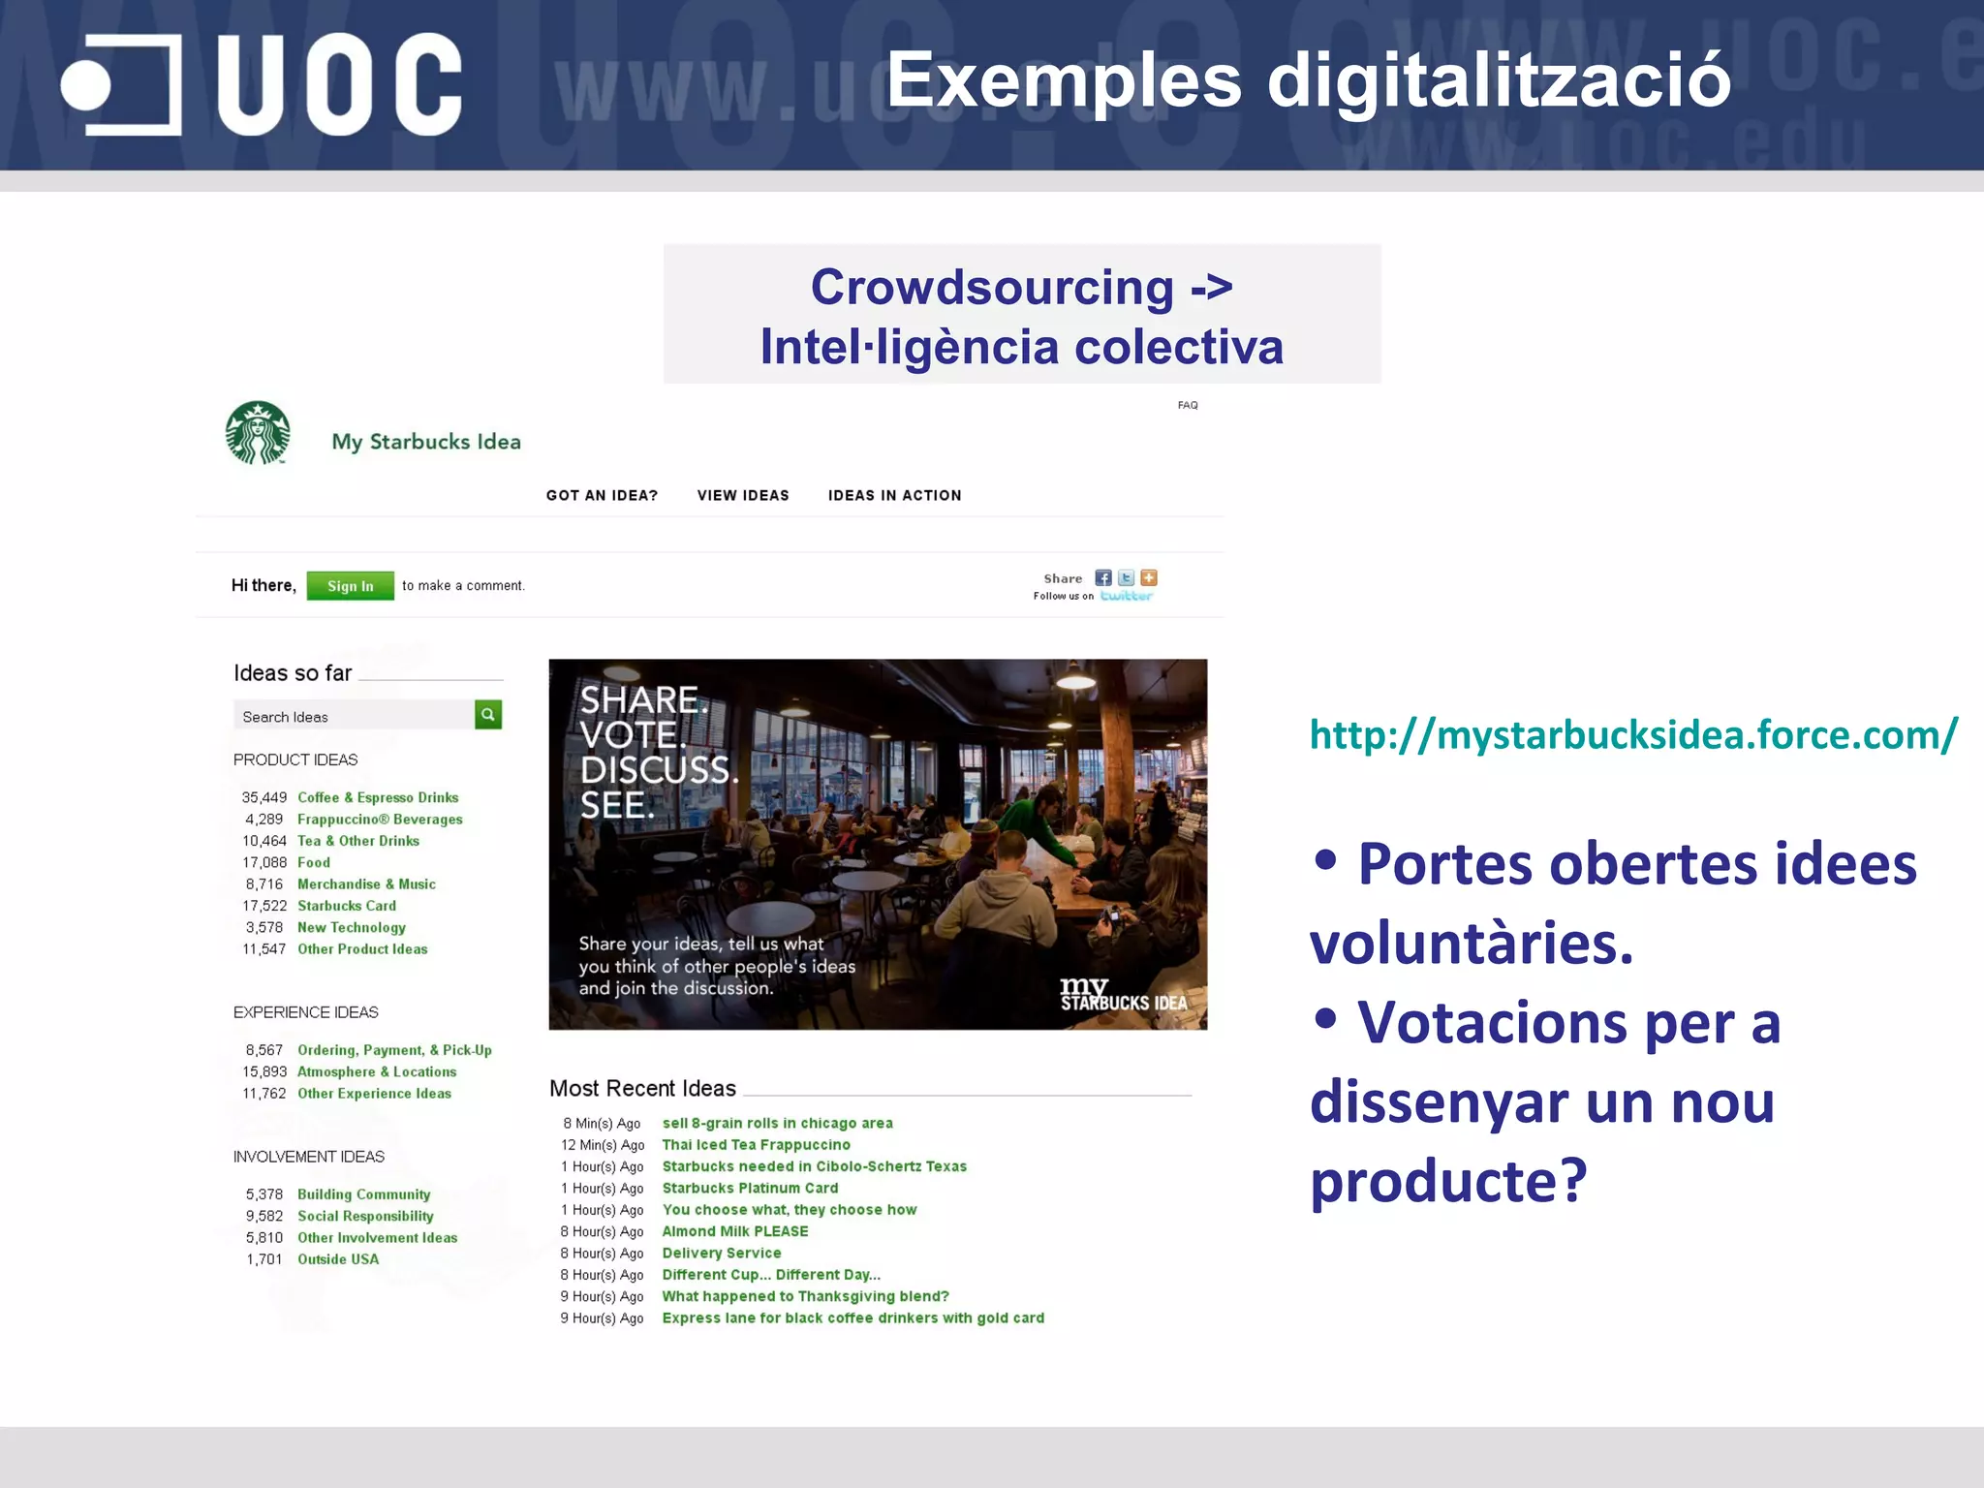Open idea 'Express lane for black coffee drinkers'
Screen dimensions: 1984x1488
tap(852, 1317)
